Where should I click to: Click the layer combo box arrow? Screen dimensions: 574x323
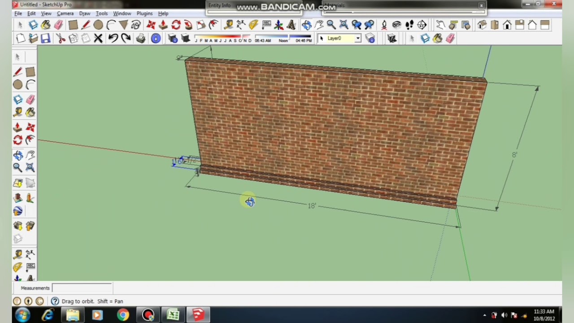[x=358, y=39]
